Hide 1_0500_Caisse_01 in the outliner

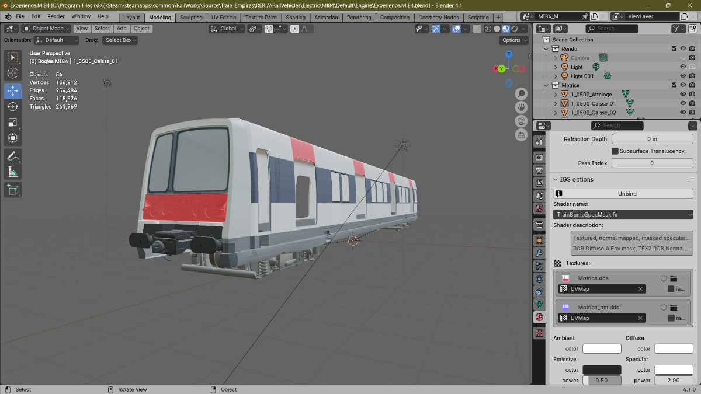coord(683,103)
